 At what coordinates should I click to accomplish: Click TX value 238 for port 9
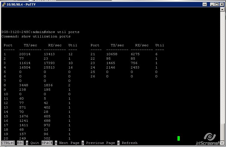(23, 90)
